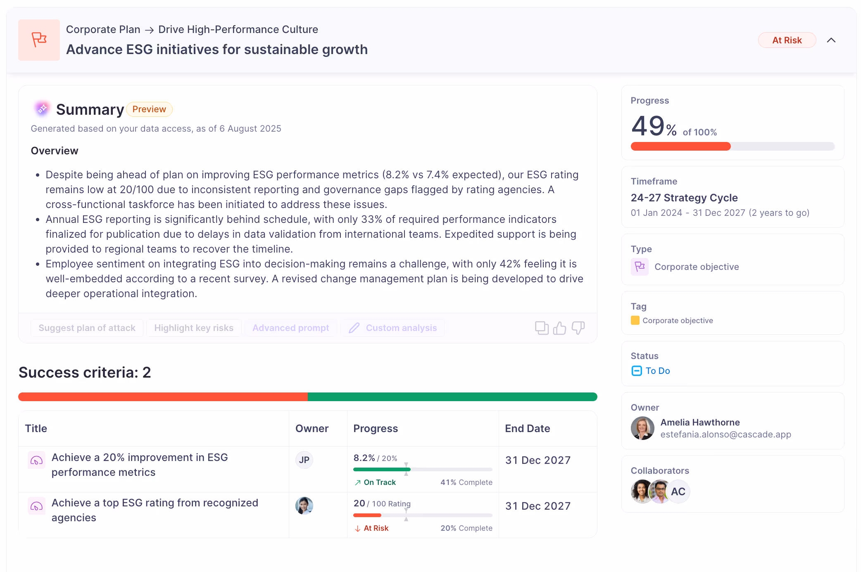Click the Advanced prompt option
The width and height of the screenshot is (861, 572).
290,328
